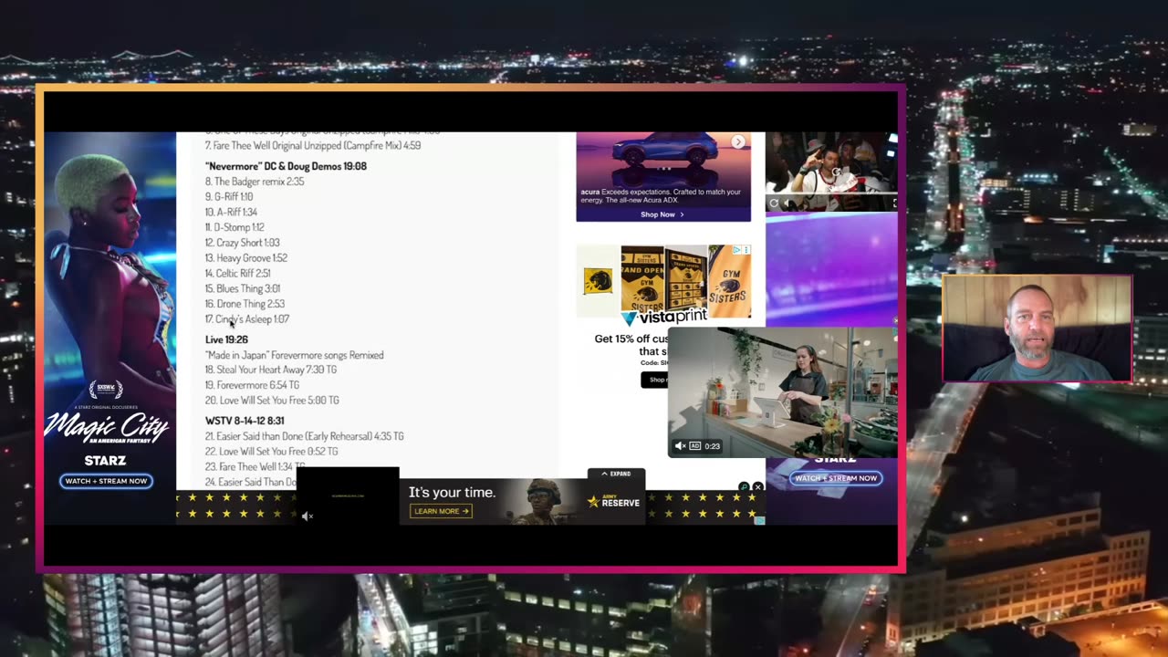
Task: Click the AdChoices triangle on the Vistaprint ad
Action: point(738,249)
